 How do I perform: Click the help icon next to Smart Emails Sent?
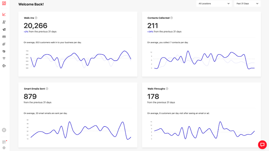[x=47, y=88]
